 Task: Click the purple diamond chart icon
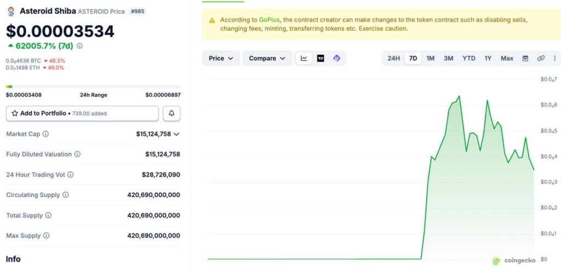pyautogui.click(x=336, y=58)
